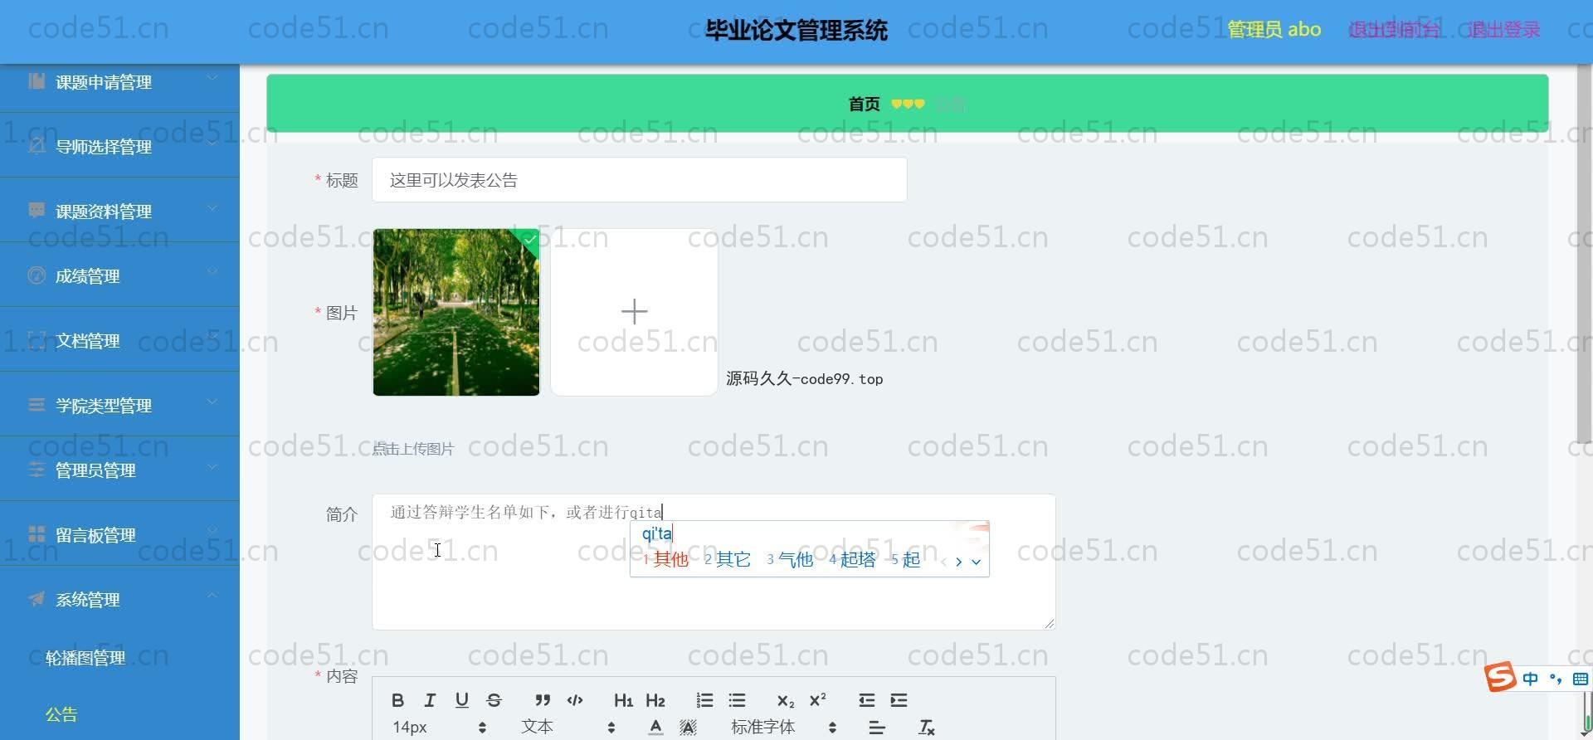Toggle bold formatting in the content editor
Viewport: 1593px width, 740px height.
(397, 700)
